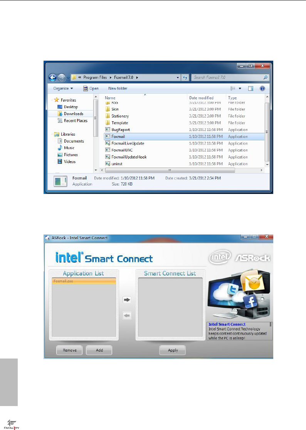Move app to Smart Connect List arrow
Screen dimensions: 306x430
(x=127, y=300)
